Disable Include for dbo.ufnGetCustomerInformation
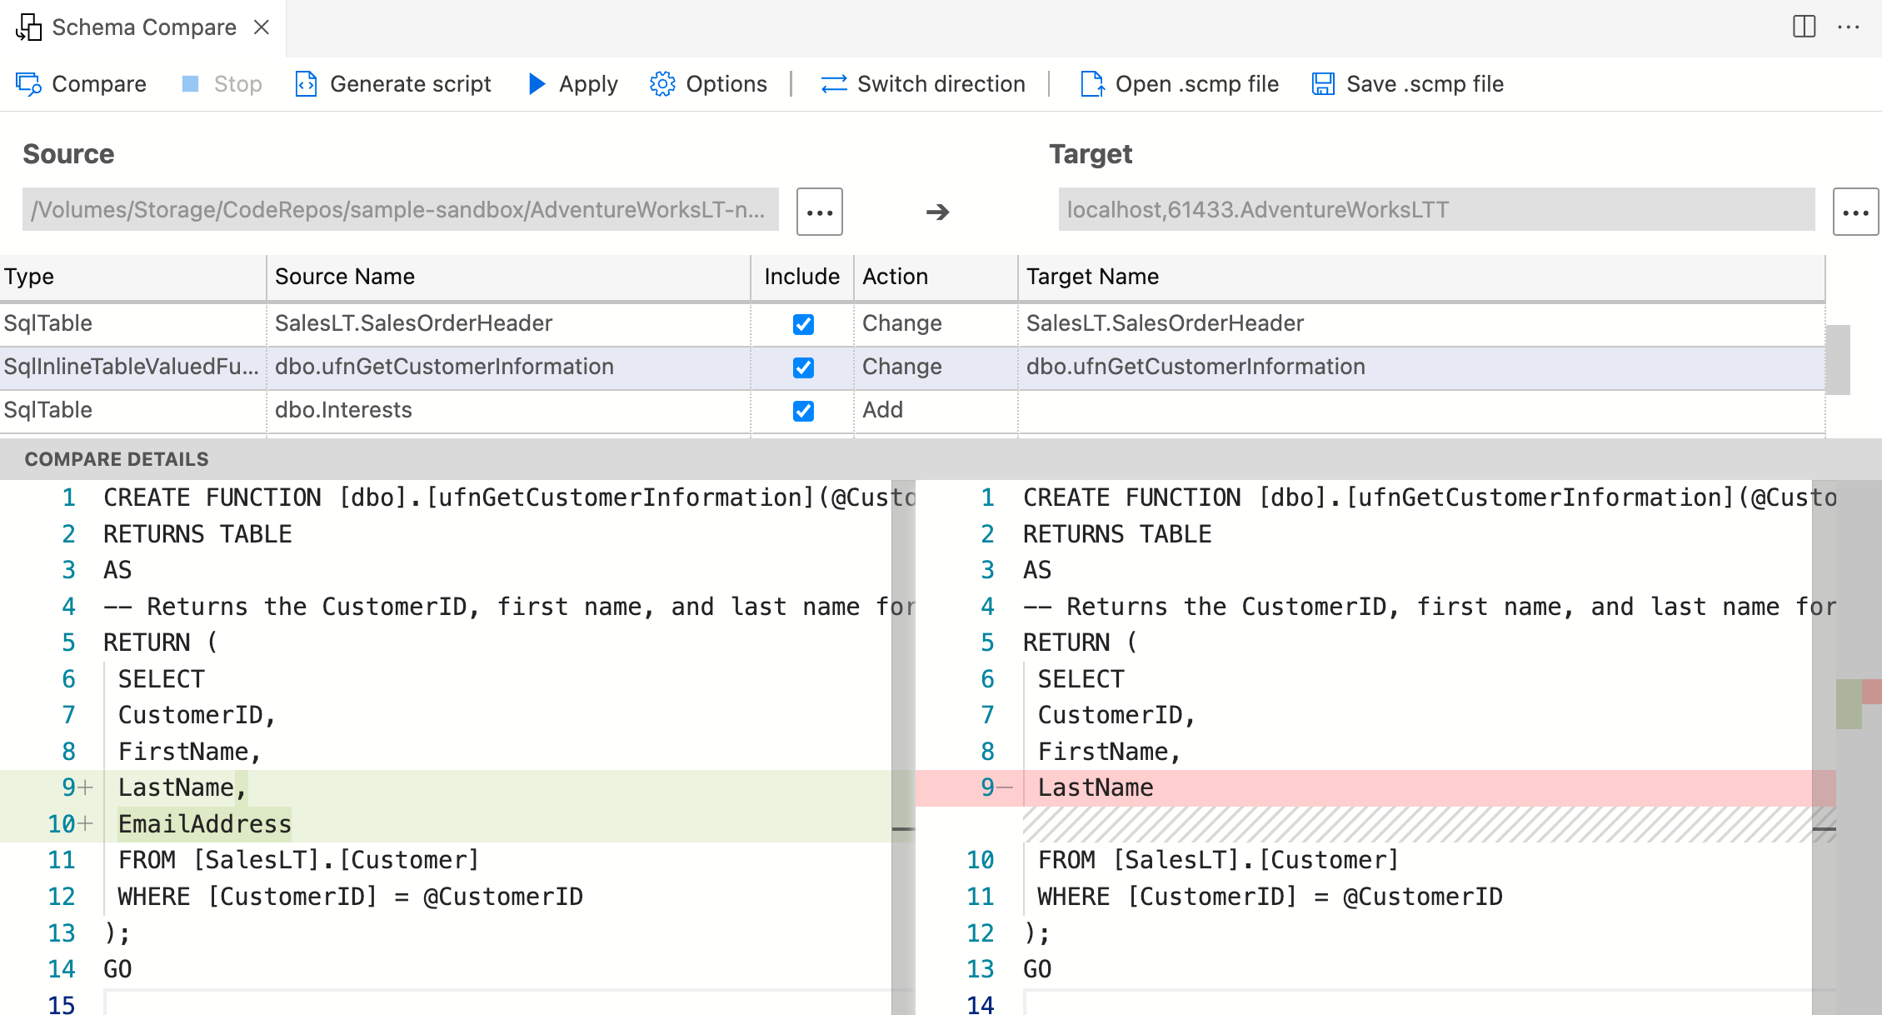1882x1015 pixels. point(802,367)
